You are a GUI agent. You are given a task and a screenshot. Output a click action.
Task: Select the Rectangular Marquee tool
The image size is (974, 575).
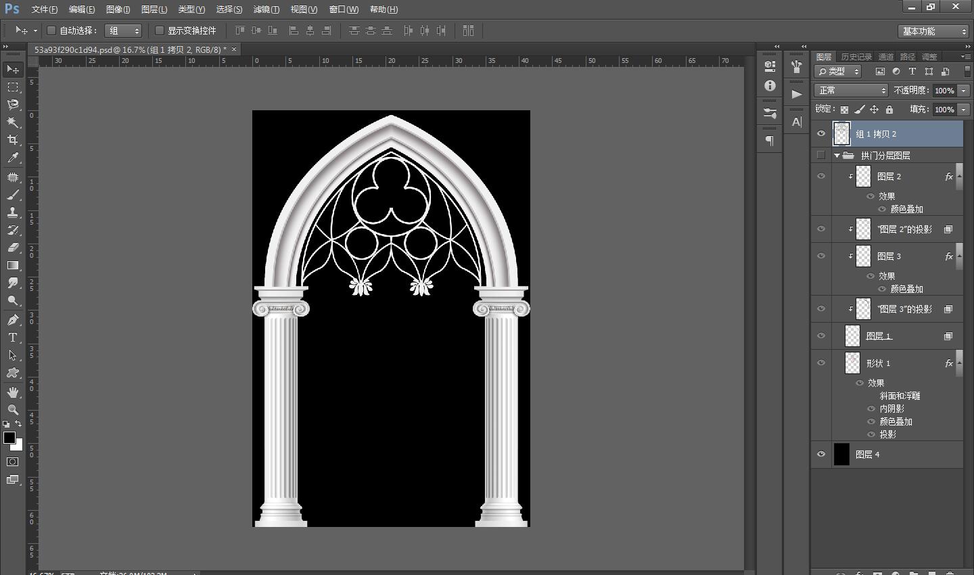(13, 87)
